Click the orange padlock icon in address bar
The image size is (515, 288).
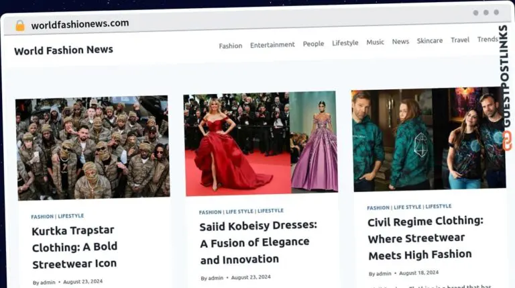[x=20, y=26]
